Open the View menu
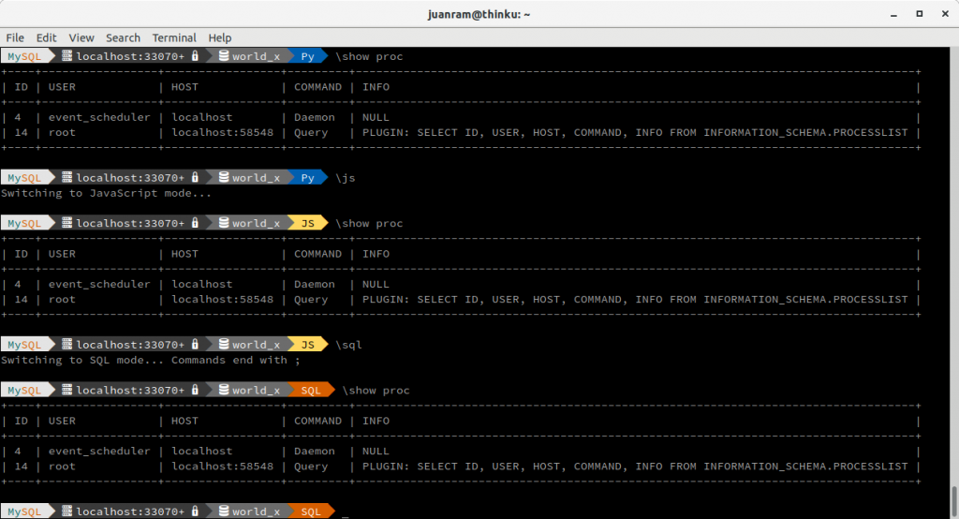Image resolution: width=959 pixels, height=519 pixels. click(81, 37)
